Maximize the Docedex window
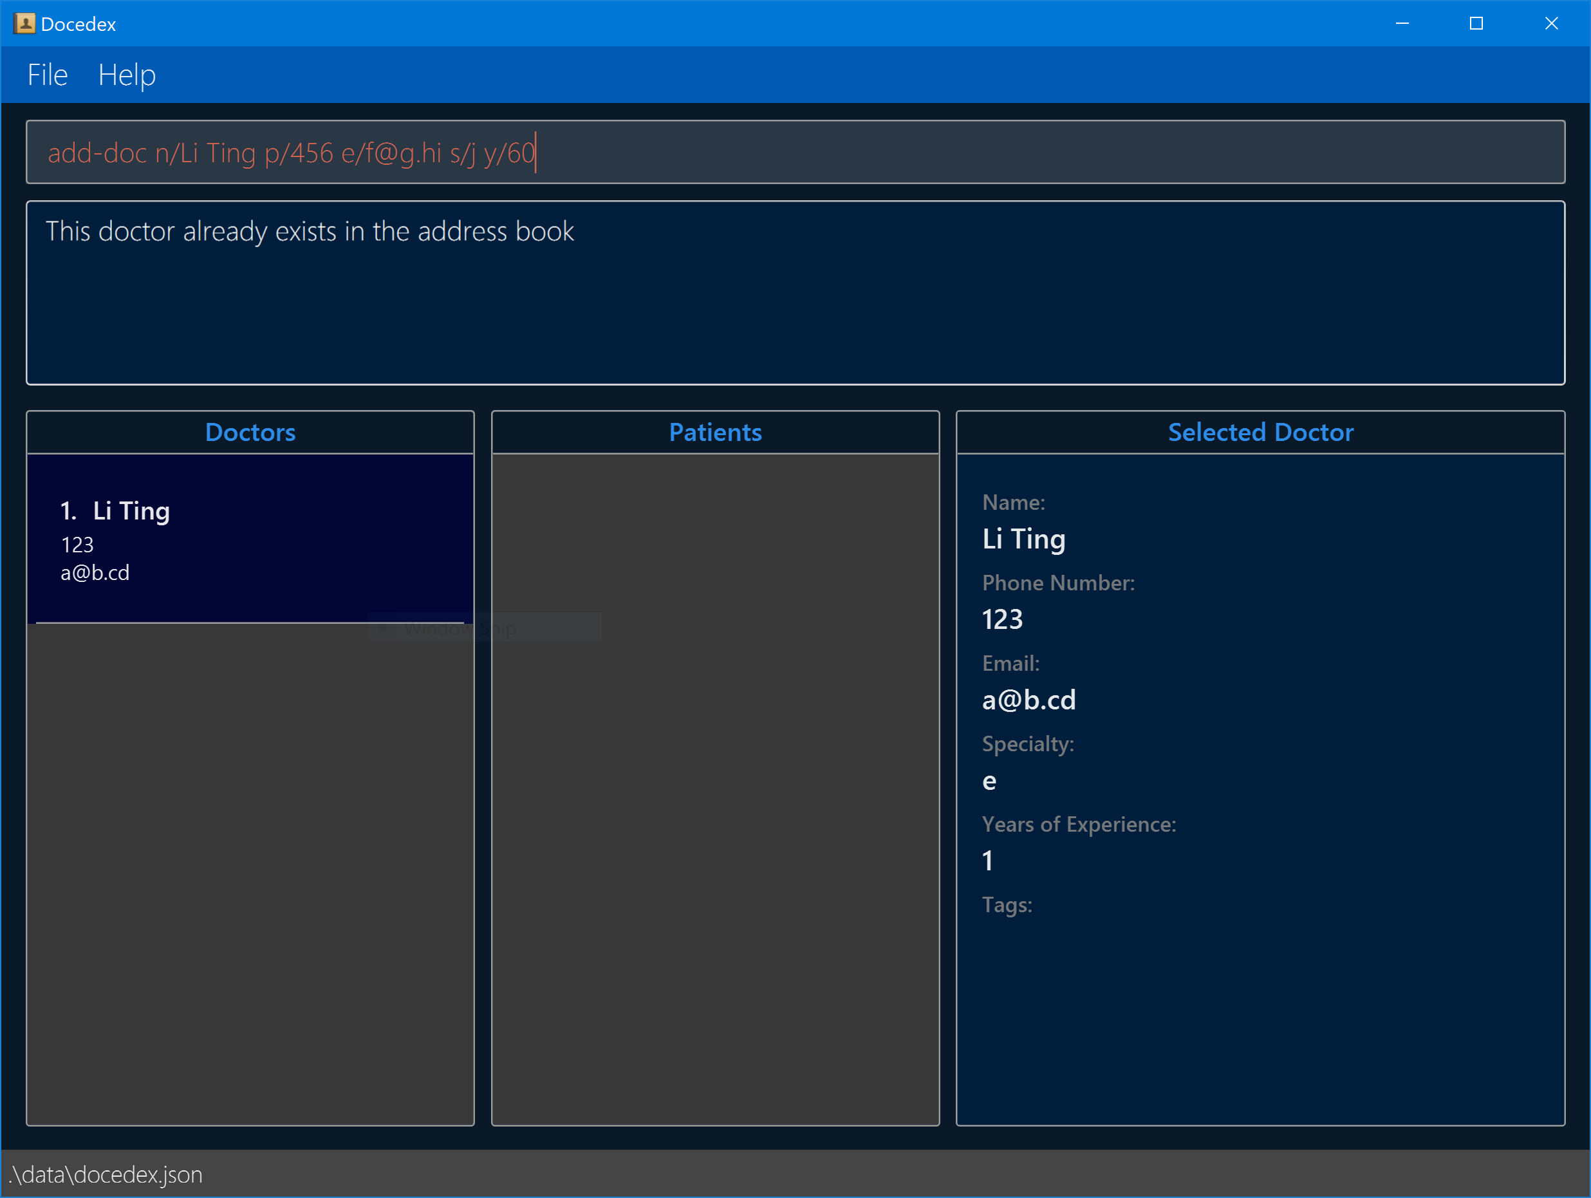1591x1198 pixels. click(1476, 24)
